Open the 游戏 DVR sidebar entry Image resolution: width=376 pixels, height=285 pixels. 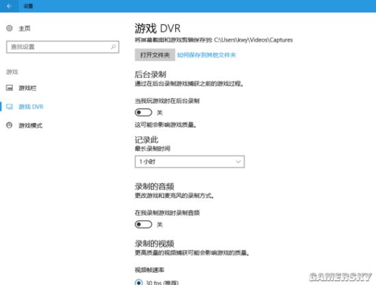[31, 107]
